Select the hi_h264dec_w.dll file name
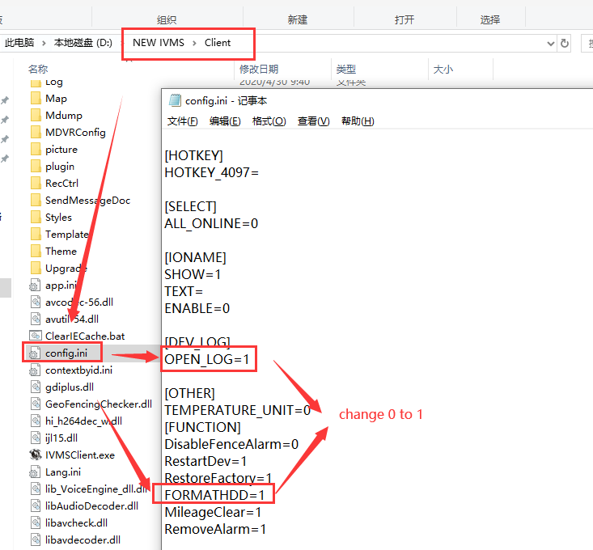 (x=83, y=421)
